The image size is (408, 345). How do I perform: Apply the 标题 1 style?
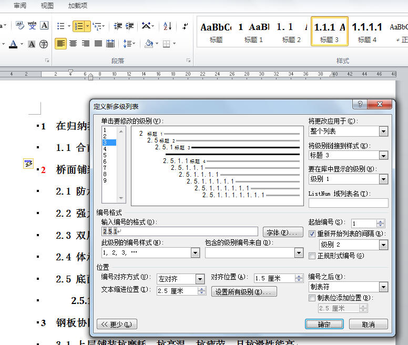click(x=253, y=32)
